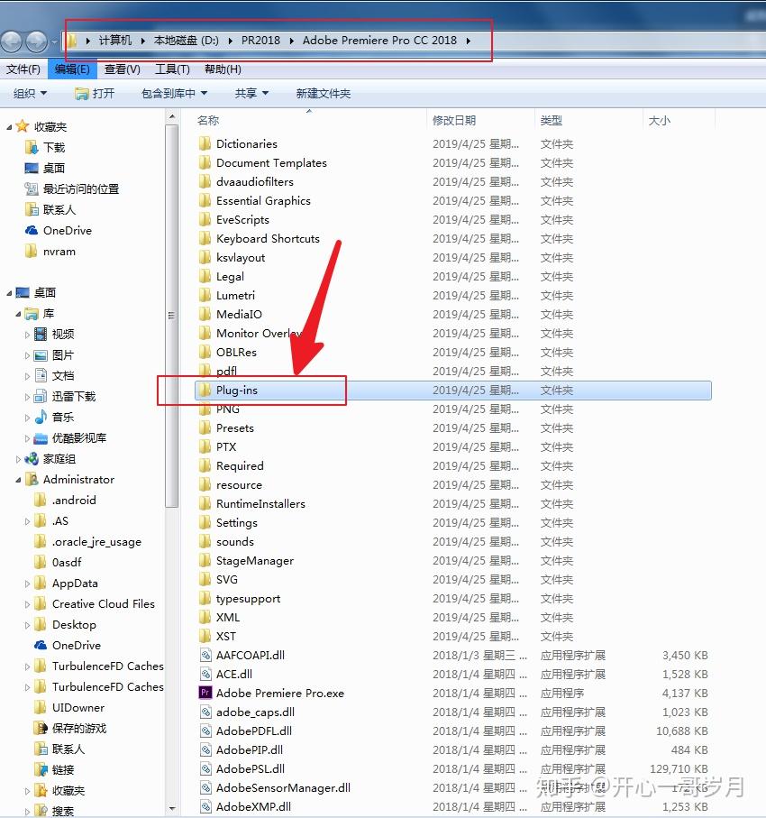
Task: Collapse the Administrator tree node
Action: pyautogui.click(x=18, y=480)
